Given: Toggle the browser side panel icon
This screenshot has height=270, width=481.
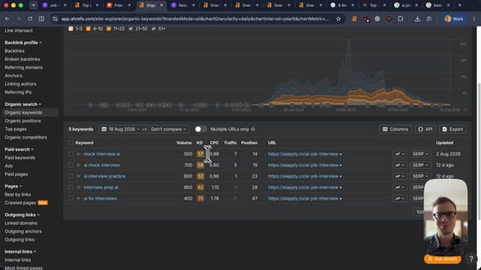Looking at the screenshot, I should coord(41,19).
